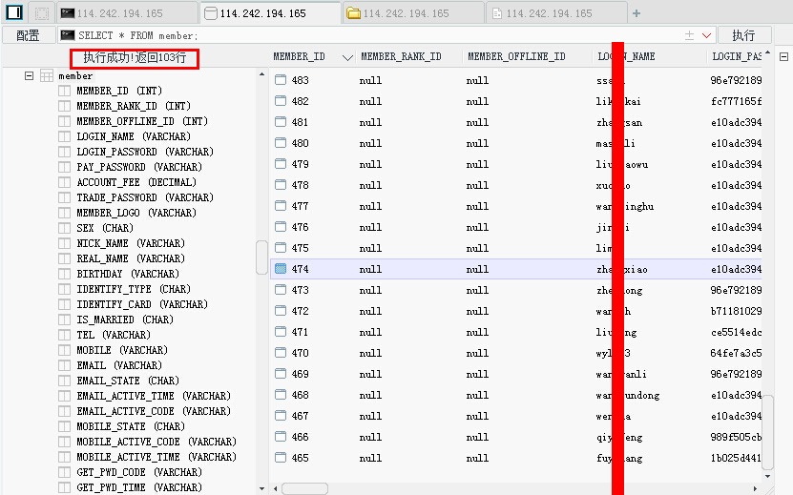Click the terminal icon in SQL query bar

pos(68,35)
